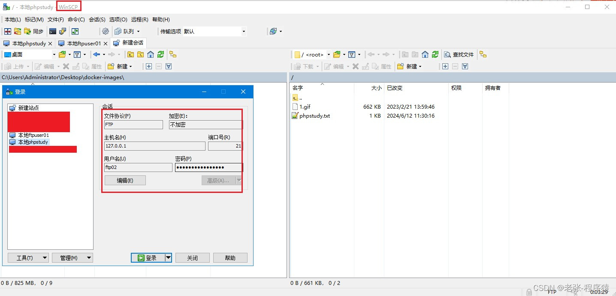616x296 pixels.
Task: Click the Compare Directories toolbar icon
Action: [x=8, y=31]
